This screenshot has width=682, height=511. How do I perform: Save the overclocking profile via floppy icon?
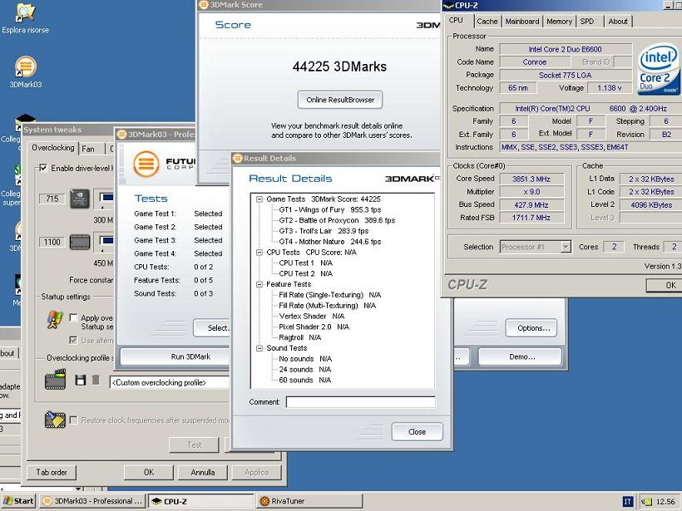pos(80,381)
